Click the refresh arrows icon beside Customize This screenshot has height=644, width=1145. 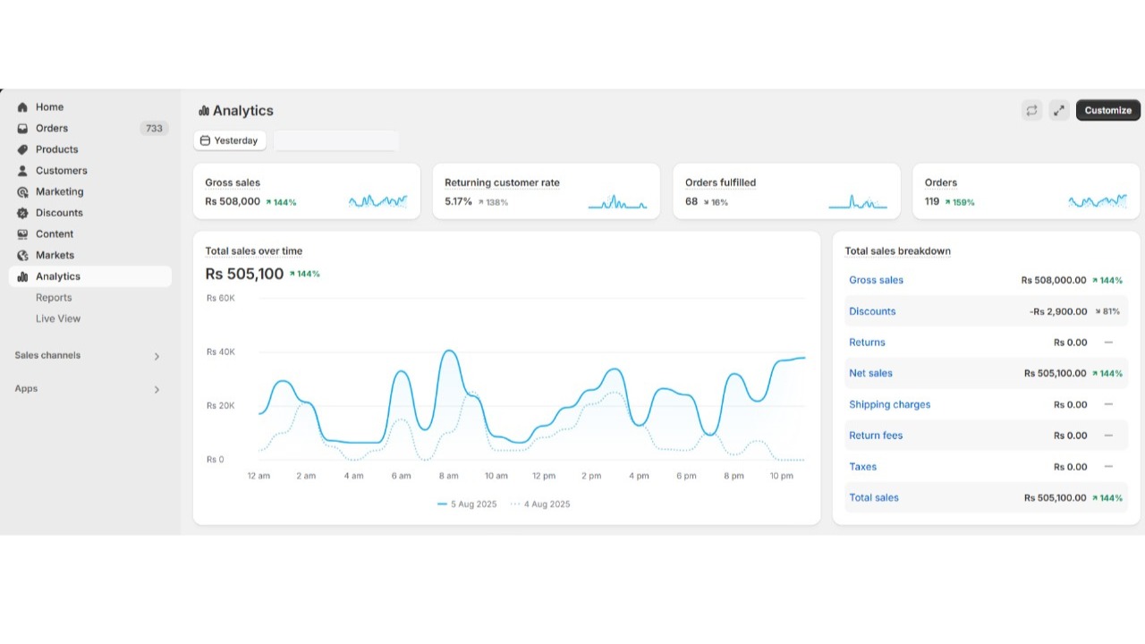[1031, 111]
